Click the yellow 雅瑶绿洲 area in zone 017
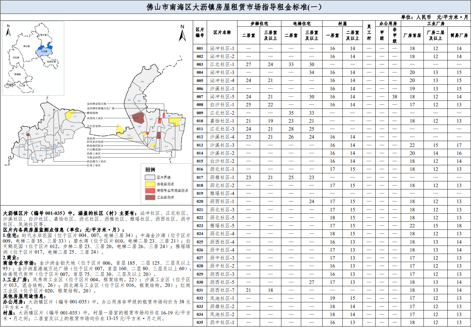 70,114
